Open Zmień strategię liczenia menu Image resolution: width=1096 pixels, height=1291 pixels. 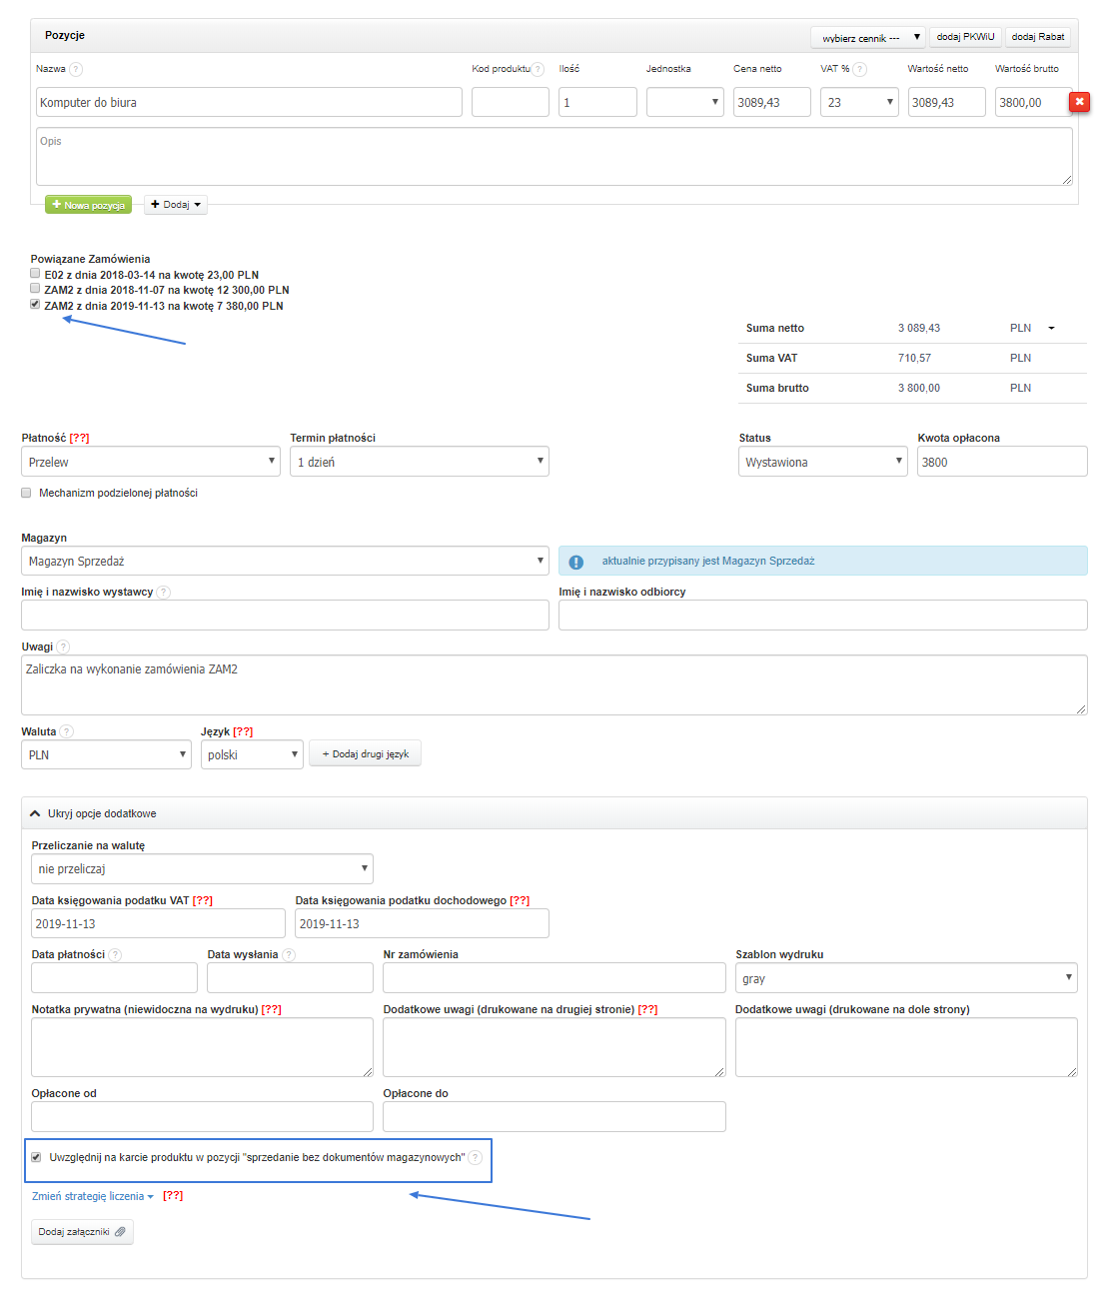pos(93,1196)
